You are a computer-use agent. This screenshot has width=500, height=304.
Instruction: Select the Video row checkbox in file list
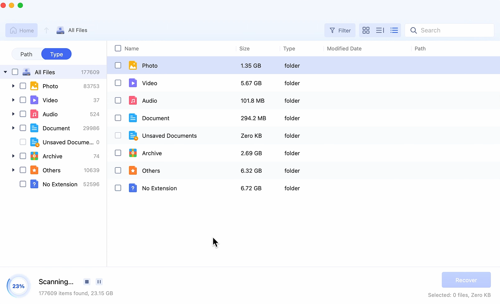point(118,83)
